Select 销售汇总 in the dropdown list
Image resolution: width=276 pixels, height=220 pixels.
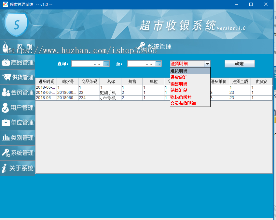[x=190, y=90]
